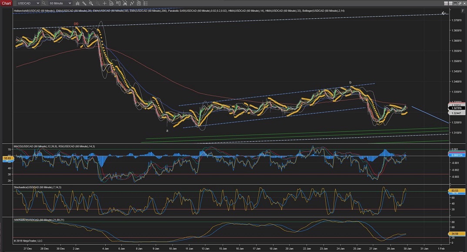Image resolution: width=467 pixels, height=252 pixels.
Task: Click the return arrow near price axis
Action: pyautogui.click(x=444, y=13)
